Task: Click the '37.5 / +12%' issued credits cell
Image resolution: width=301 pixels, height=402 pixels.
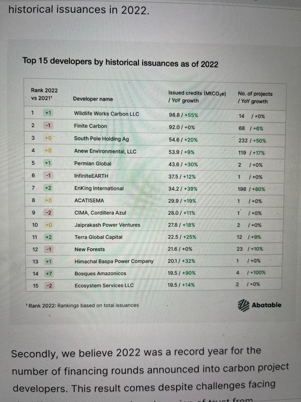Action: 182,177
